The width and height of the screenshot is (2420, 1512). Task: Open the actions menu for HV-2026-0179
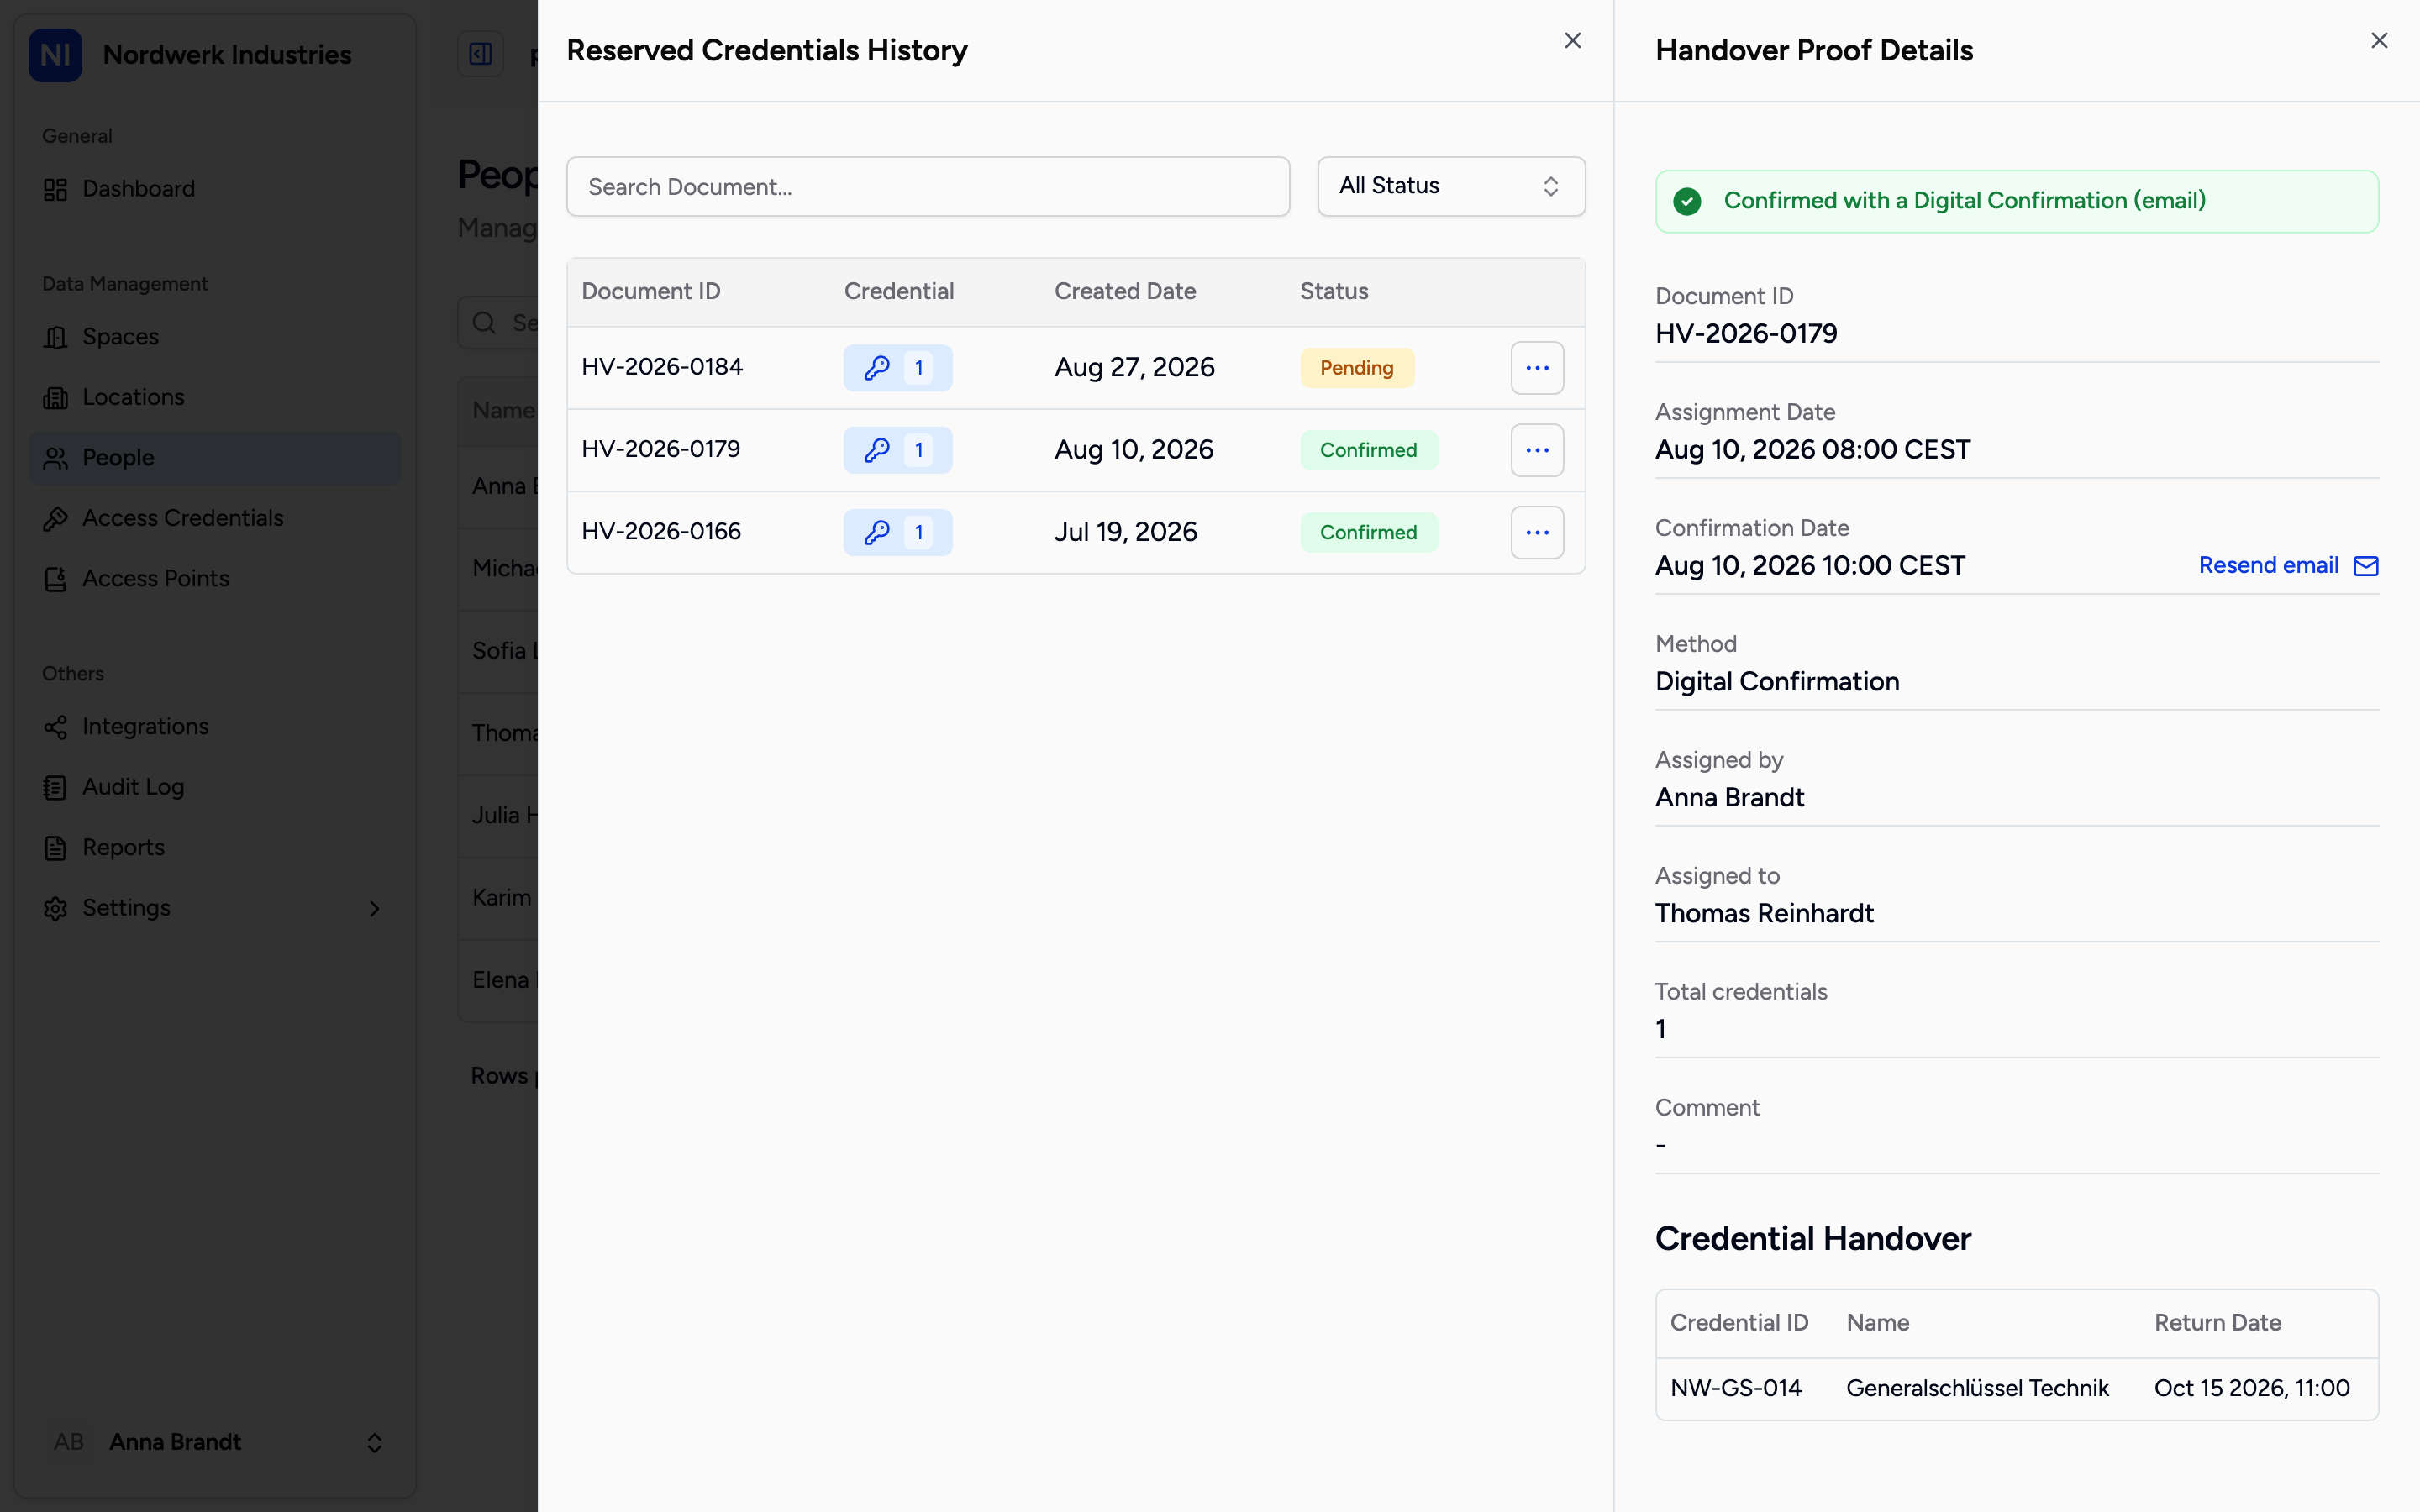(x=1537, y=450)
